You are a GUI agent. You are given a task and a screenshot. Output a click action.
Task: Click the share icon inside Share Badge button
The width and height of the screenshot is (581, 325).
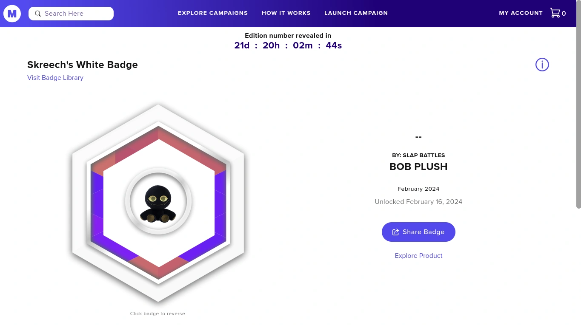pos(395,232)
